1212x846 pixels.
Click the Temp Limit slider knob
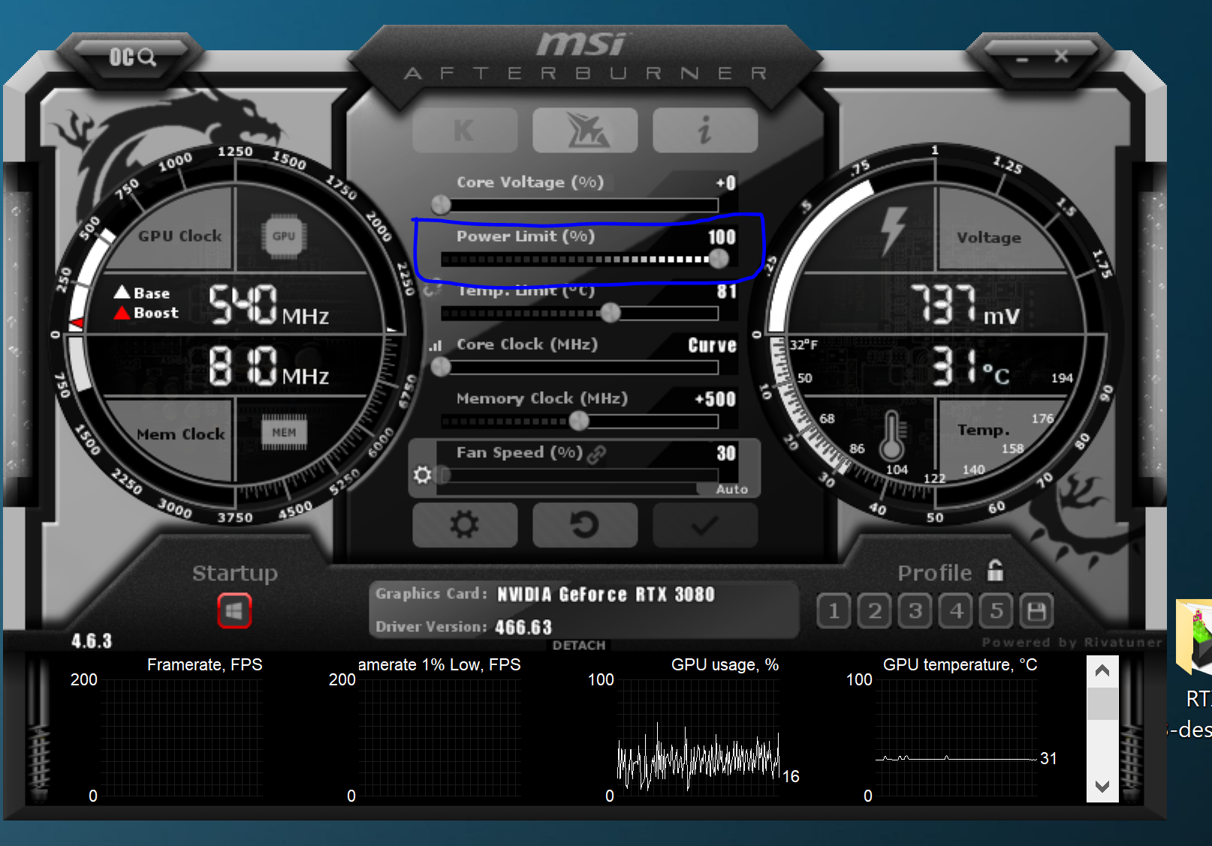611,313
